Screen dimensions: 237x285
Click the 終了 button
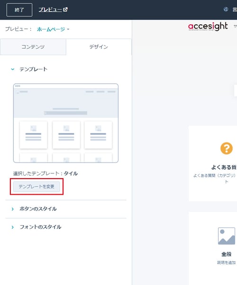(x=19, y=10)
